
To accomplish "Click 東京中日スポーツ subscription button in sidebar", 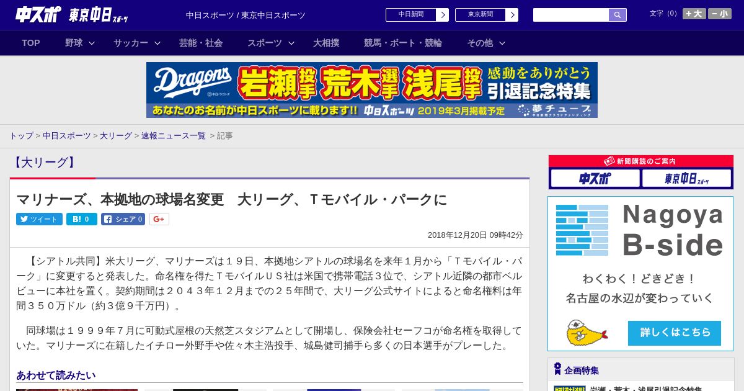I will (686, 179).
